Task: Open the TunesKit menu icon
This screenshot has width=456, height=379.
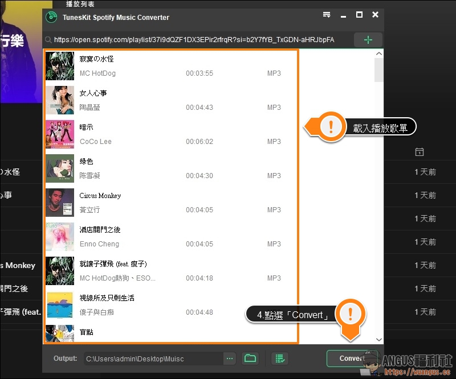Action: 327,15
